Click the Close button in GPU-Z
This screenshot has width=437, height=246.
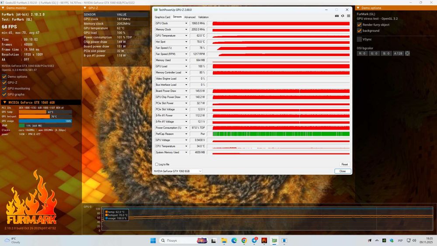pos(343,171)
